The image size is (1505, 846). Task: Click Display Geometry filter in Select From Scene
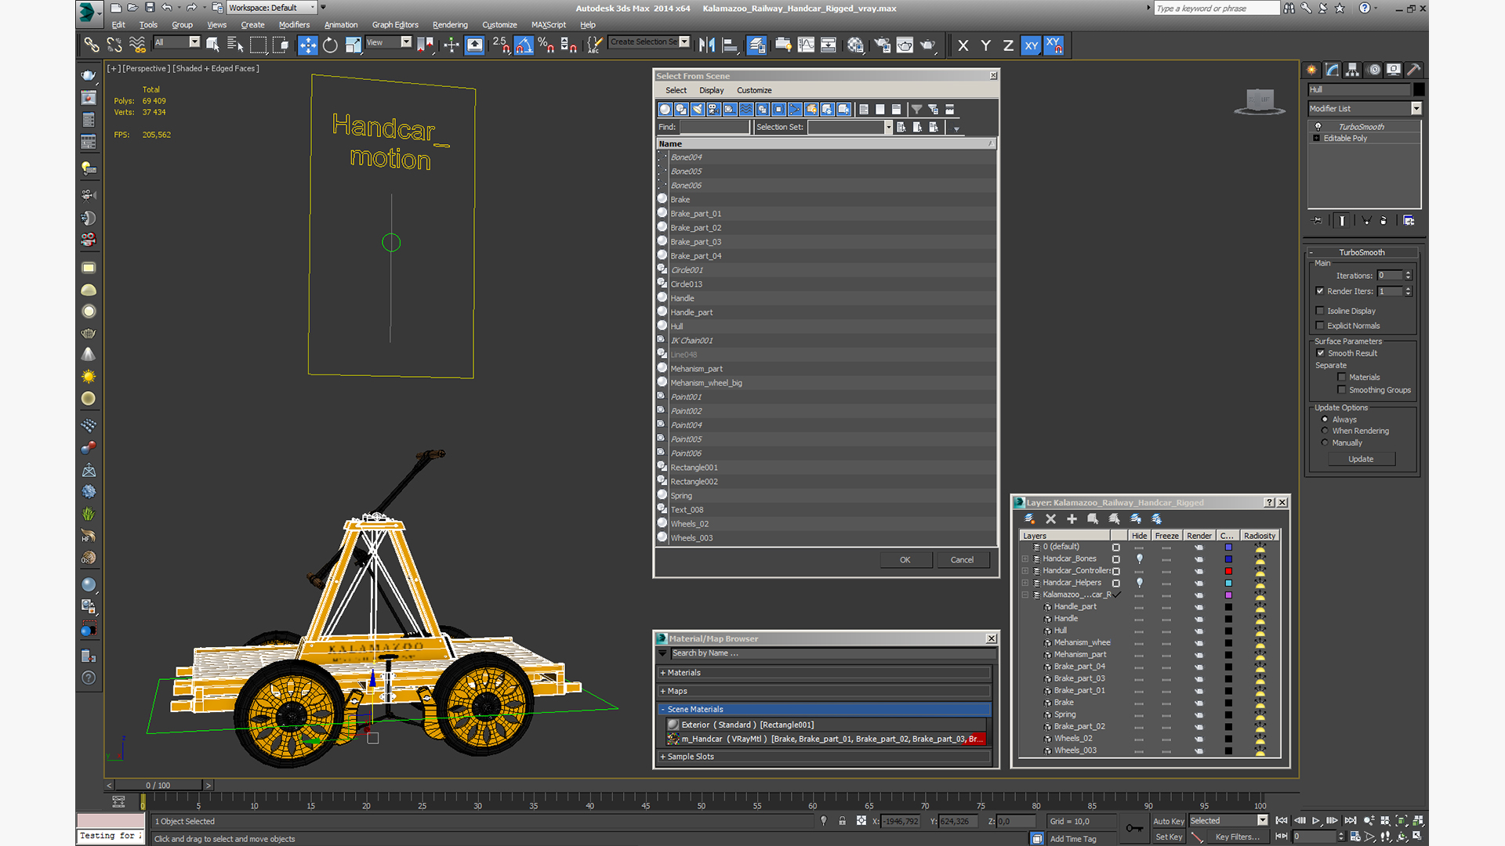click(665, 110)
